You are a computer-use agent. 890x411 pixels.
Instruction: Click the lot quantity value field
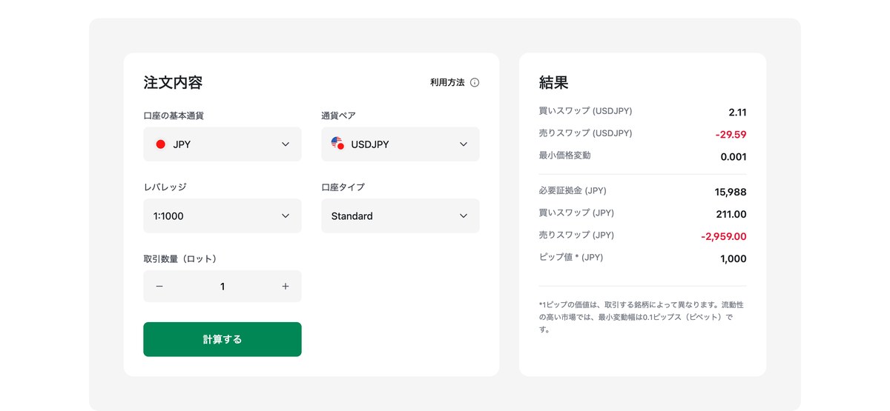pos(222,287)
